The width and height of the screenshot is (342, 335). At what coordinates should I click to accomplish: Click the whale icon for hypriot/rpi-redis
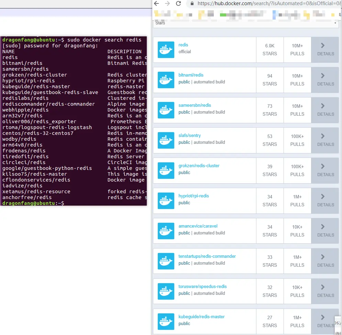166,201
